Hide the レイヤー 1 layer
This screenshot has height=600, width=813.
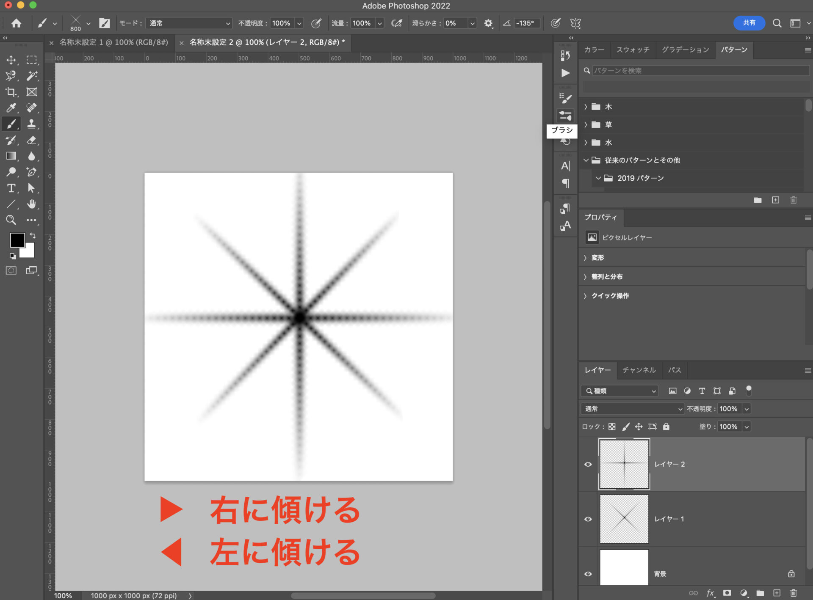pyautogui.click(x=588, y=519)
